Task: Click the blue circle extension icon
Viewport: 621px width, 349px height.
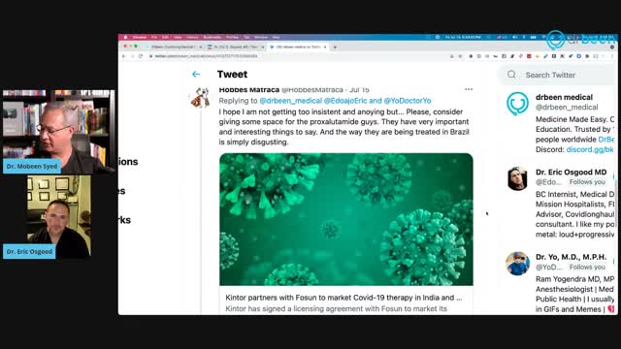Action: [x=578, y=56]
